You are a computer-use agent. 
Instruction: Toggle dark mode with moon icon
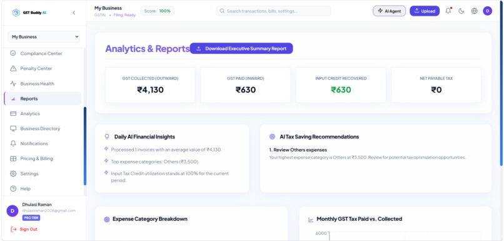click(x=461, y=11)
